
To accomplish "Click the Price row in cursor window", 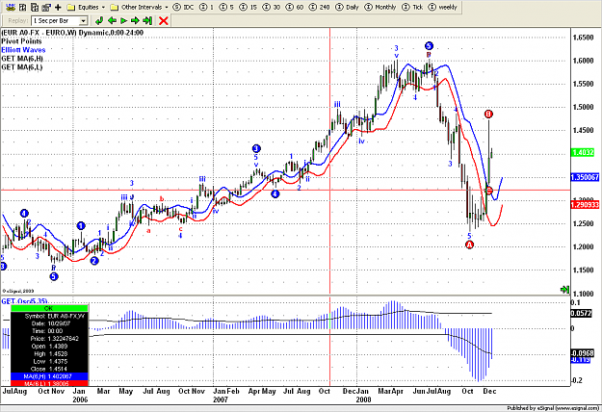I will click(49, 338).
